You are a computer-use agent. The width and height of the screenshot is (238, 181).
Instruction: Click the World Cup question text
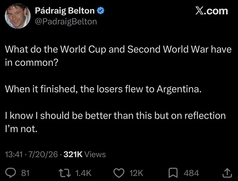click(x=118, y=56)
